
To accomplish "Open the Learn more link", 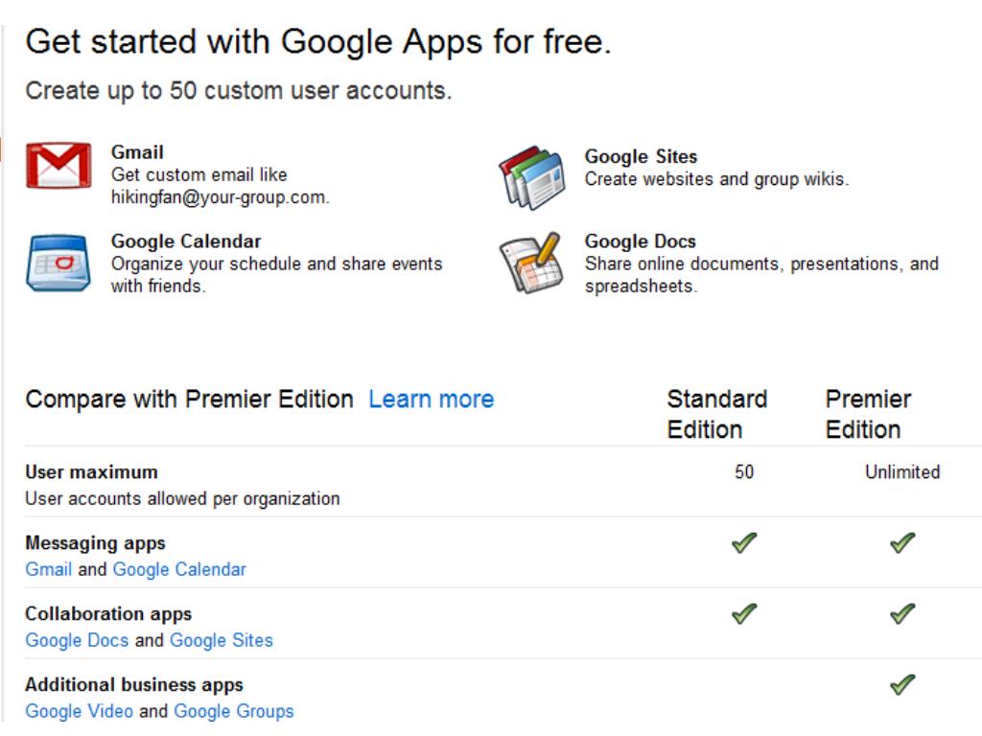I will coord(431,400).
